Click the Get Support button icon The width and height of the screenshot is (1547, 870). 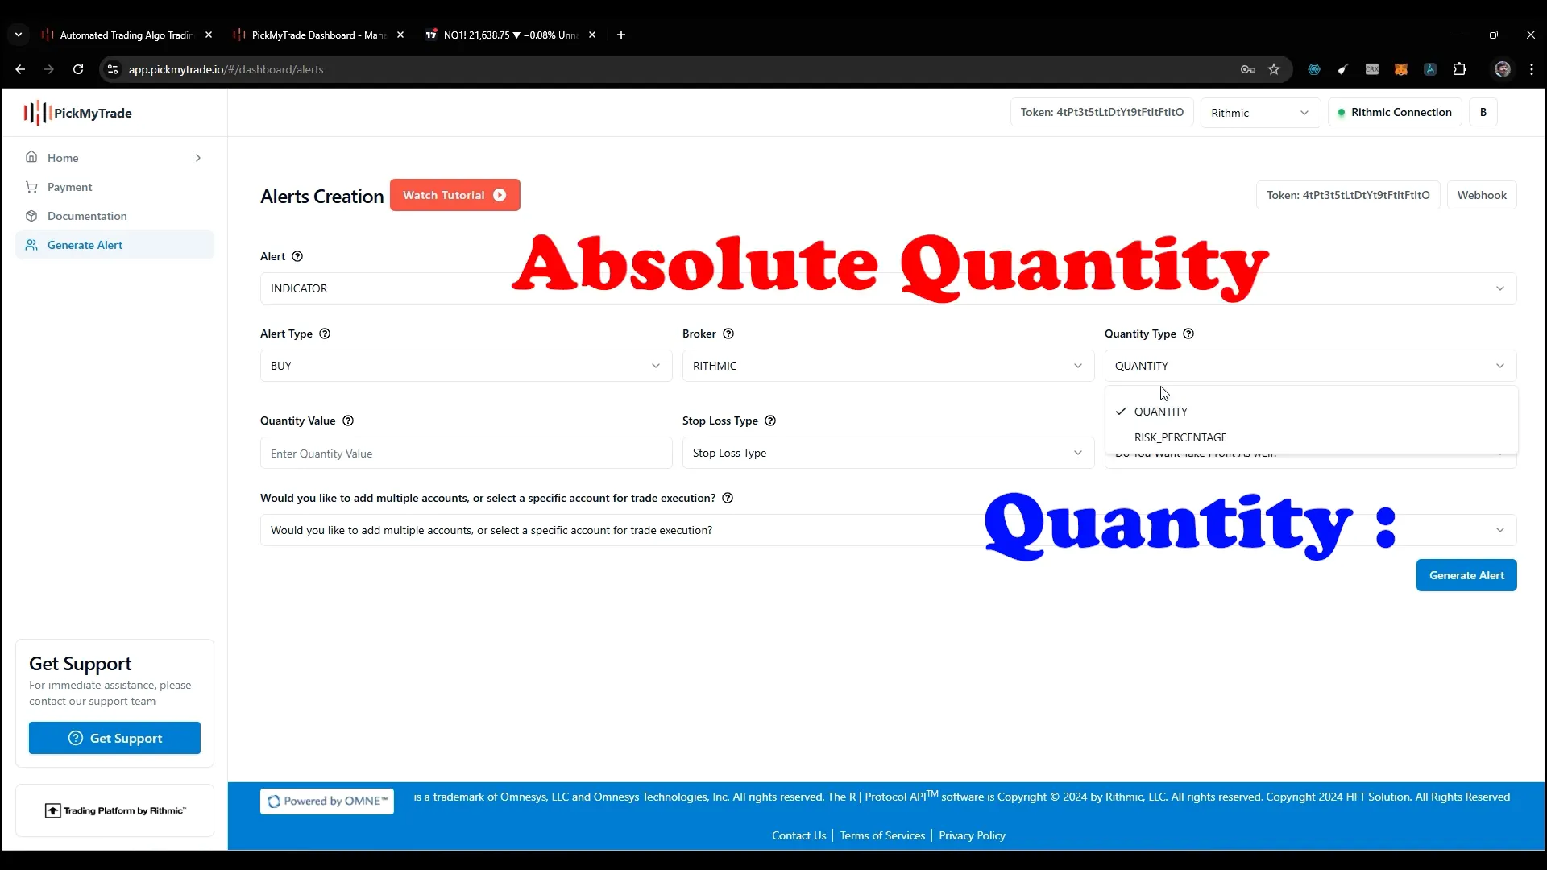coord(77,738)
